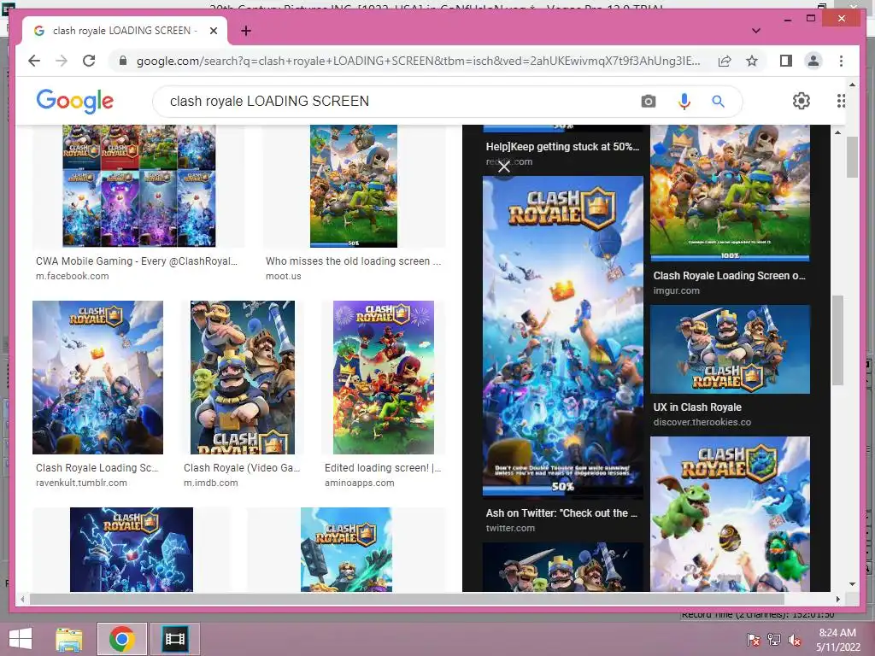Click 'Ash on Twitter: "Check out the ...' caption

(561, 513)
